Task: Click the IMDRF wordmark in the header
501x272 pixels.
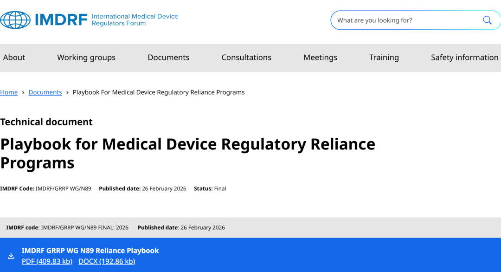Action: [x=61, y=20]
